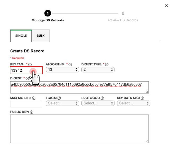Show the Protocol info tooltip icon

(102, 98)
